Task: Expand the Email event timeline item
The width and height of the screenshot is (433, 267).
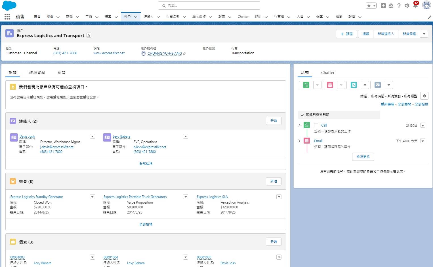Action: click(299, 141)
